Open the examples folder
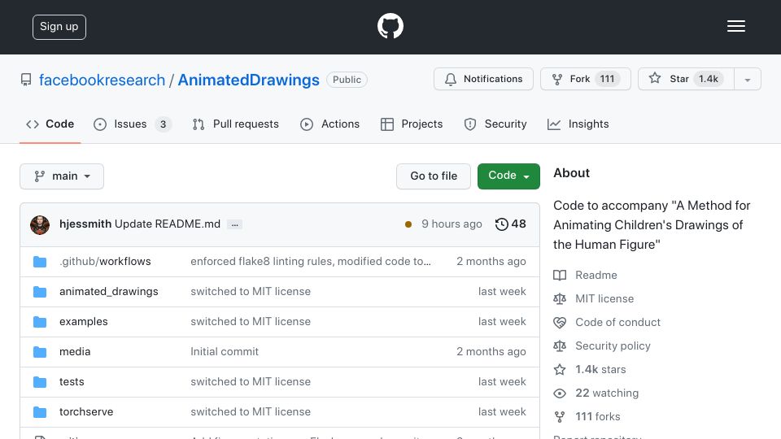 coord(84,322)
